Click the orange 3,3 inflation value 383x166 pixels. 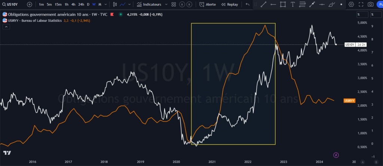pyautogui.click(x=66, y=21)
